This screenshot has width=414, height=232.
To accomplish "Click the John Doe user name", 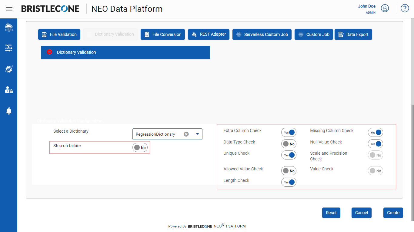I will [x=367, y=6].
